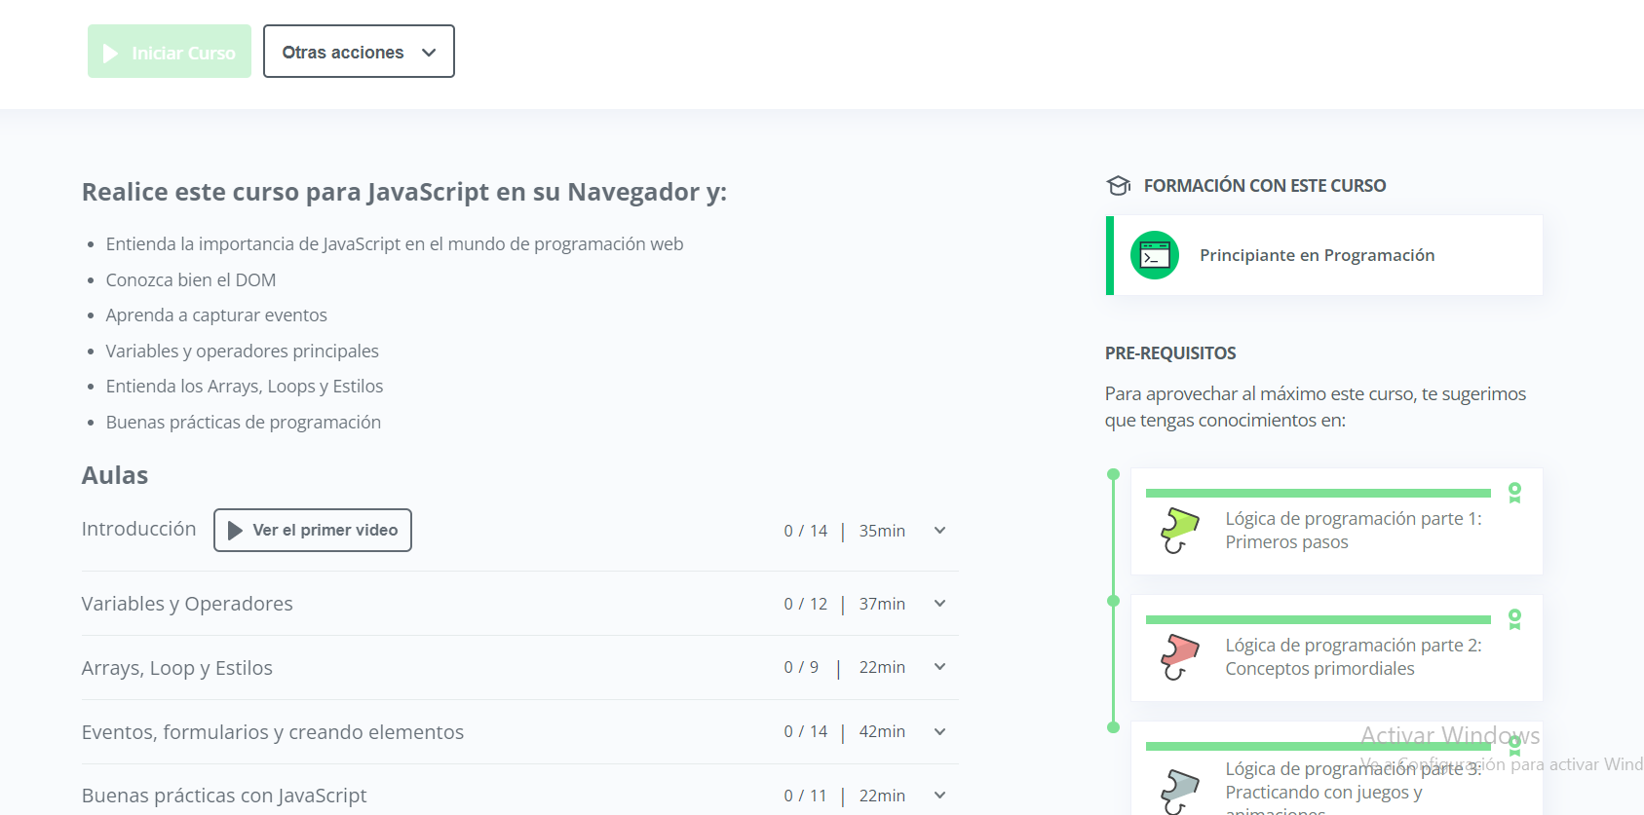This screenshot has width=1644, height=815.
Task: Expand the Introducción section chevron
Action: point(940,531)
